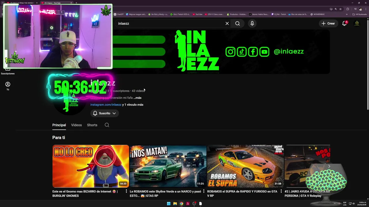Open the YouTube bookmark

coord(197,14)
